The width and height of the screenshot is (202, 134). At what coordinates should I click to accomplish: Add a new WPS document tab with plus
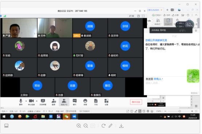[167, 10]
